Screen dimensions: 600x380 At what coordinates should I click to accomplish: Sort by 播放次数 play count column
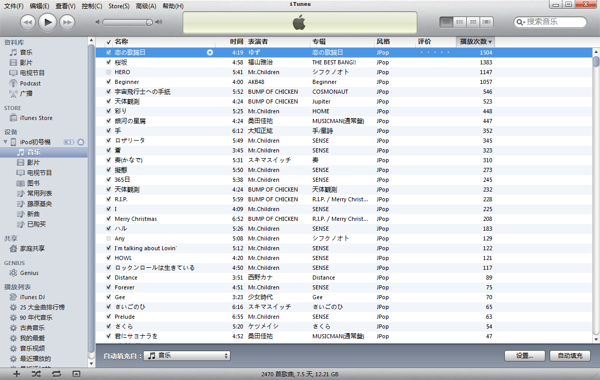point(475,42)
